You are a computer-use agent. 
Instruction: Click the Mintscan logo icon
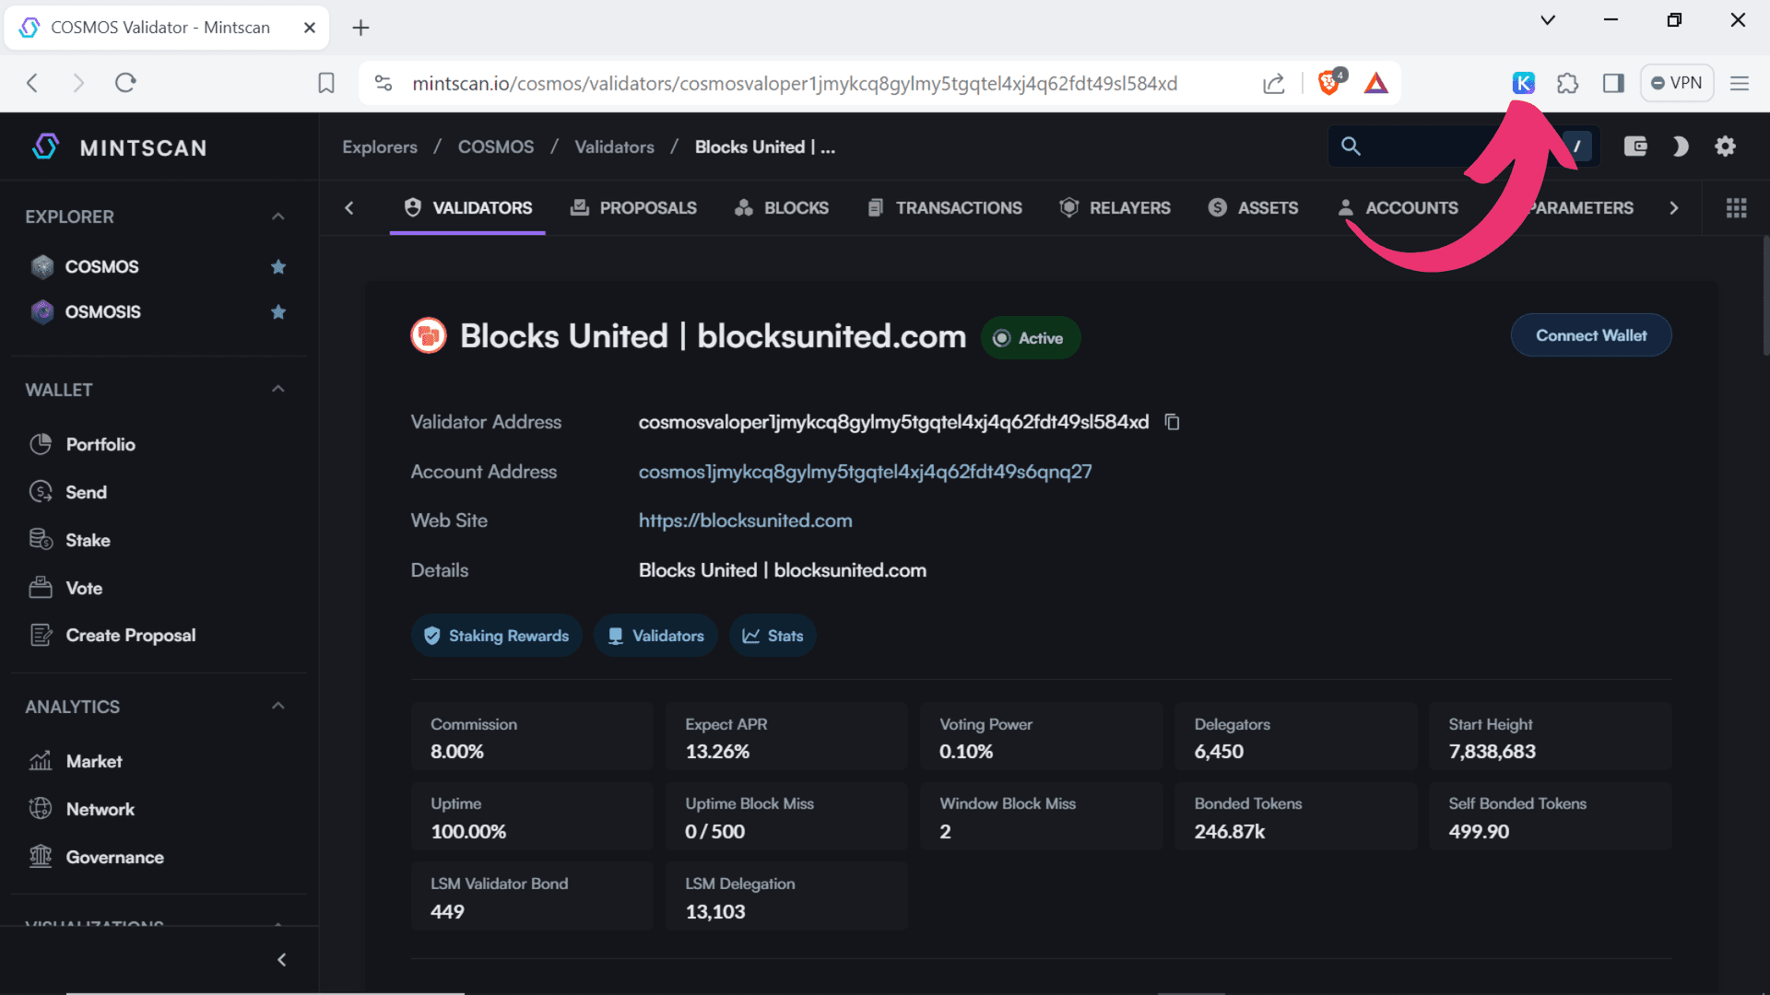click(x=45, y=146)
